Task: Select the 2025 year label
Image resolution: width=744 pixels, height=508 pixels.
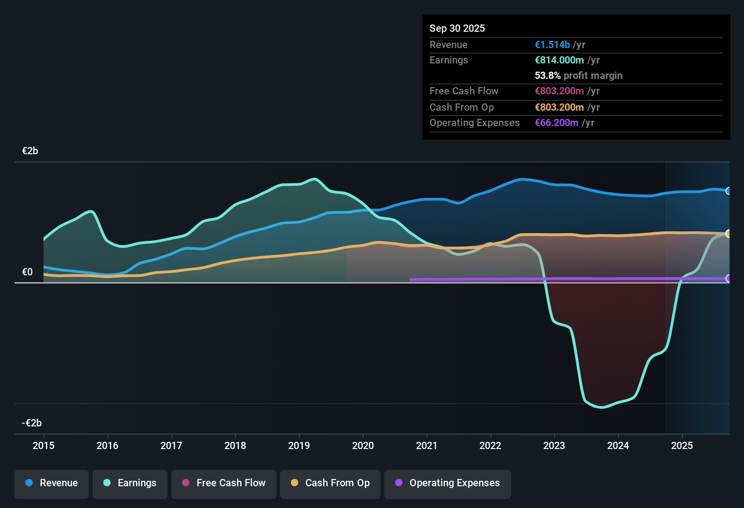Action: click(683, 446)
